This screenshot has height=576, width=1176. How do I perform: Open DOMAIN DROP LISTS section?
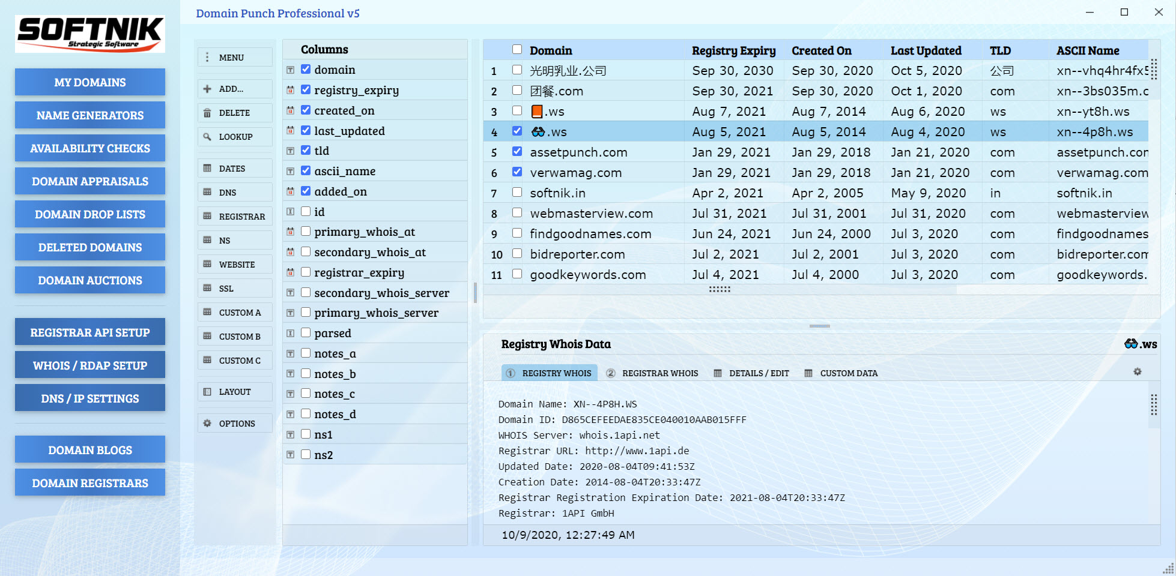[x=90, y=214]
